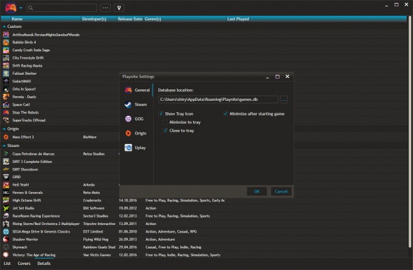Browse for database location with ... button
Viewport: 413px width, 270px height.
pyautogui.click(x=283, y=100)
